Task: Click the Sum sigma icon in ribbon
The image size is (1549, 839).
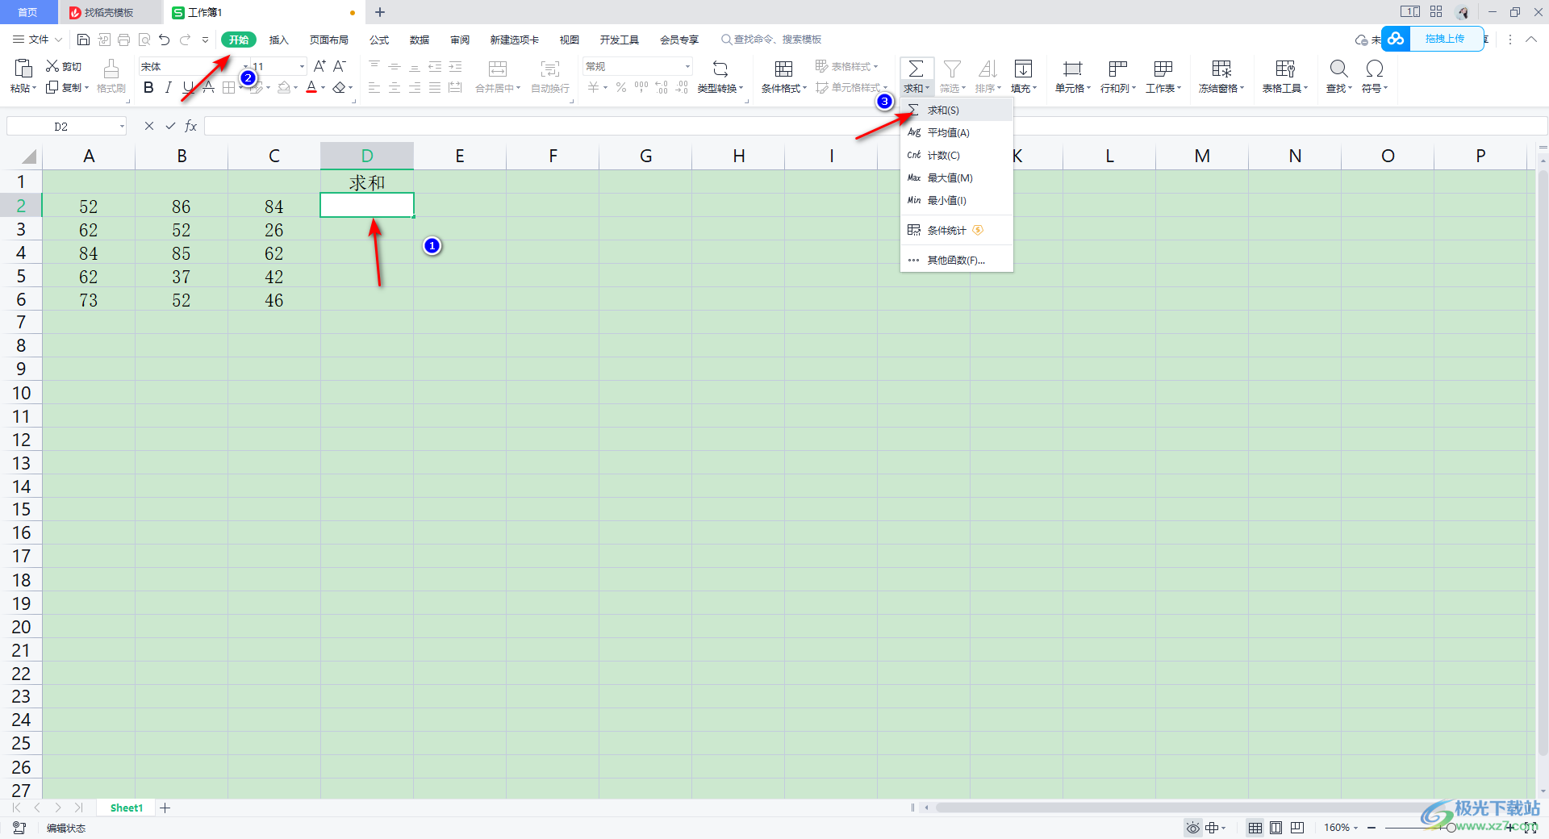Action: click(916, 69)
